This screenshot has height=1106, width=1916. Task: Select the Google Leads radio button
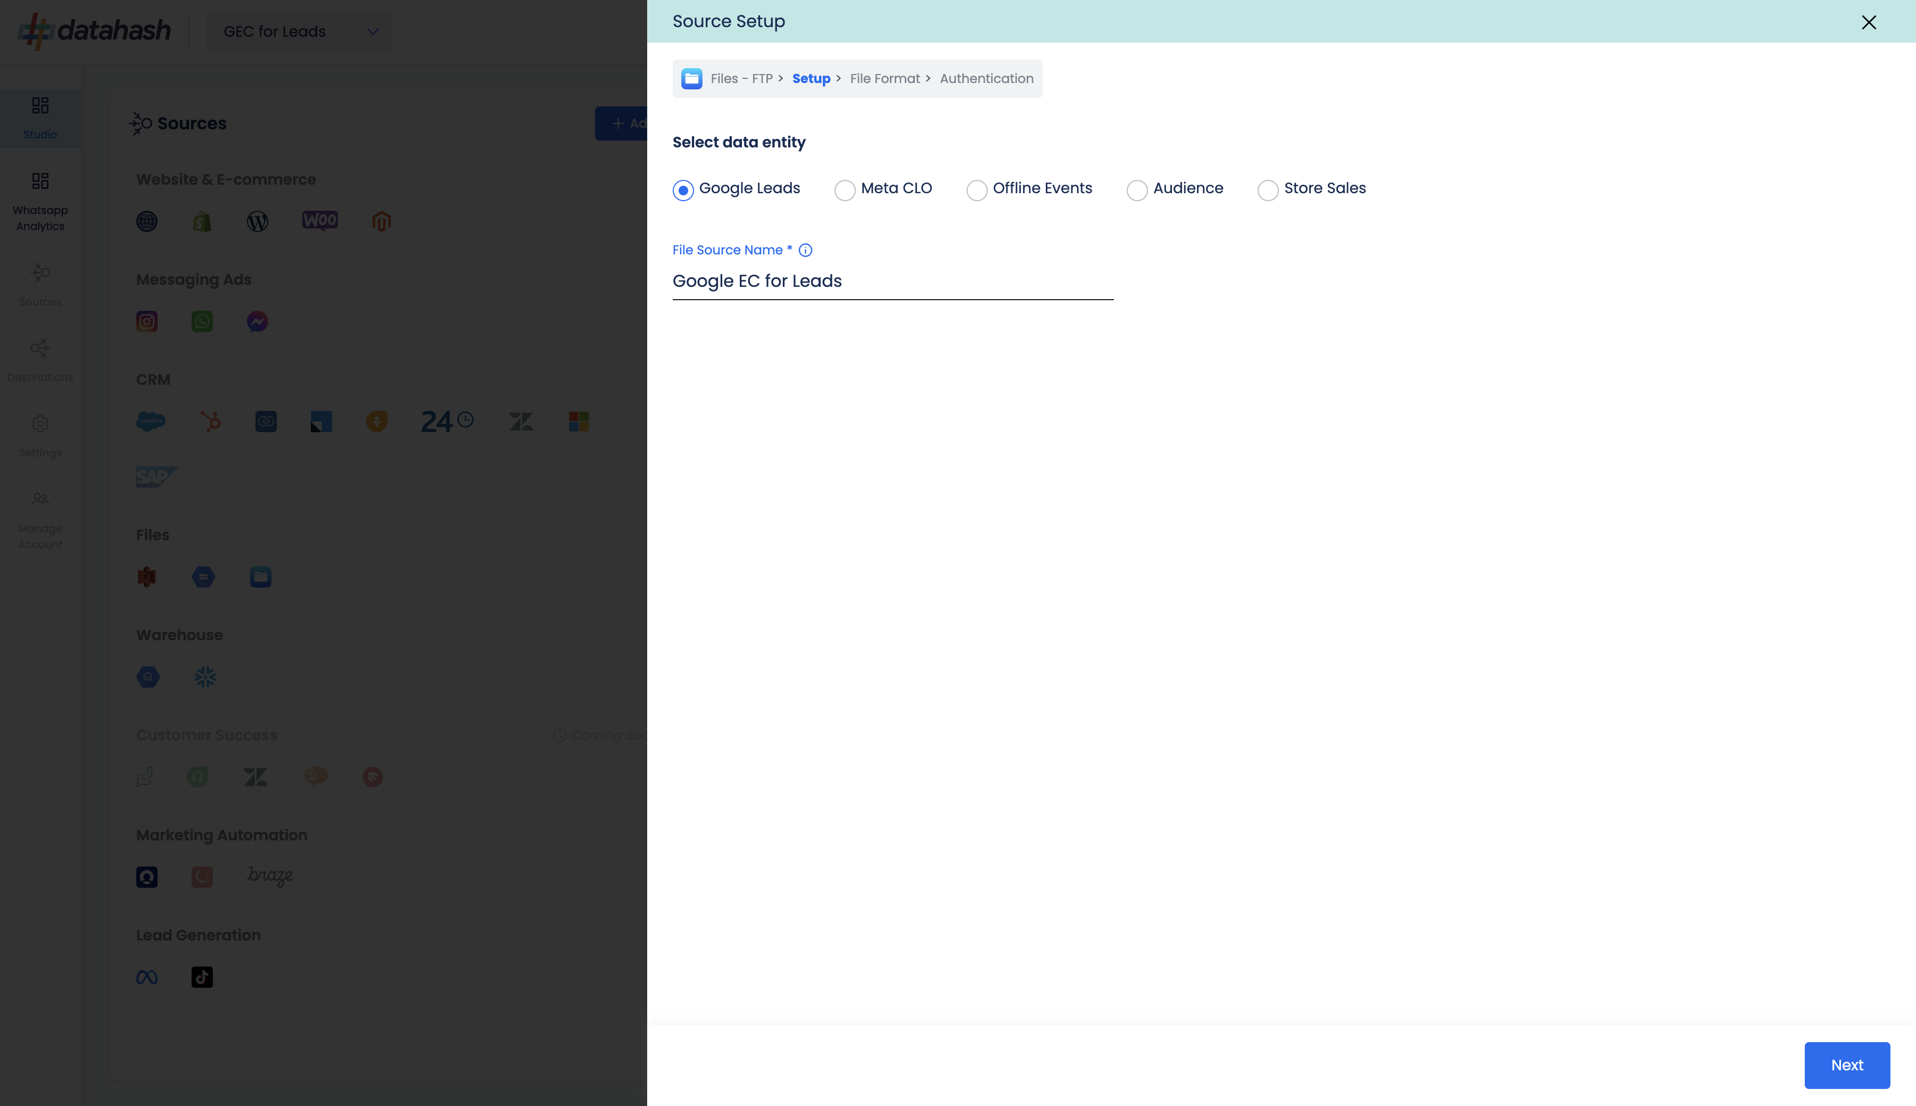pos(683,190)
